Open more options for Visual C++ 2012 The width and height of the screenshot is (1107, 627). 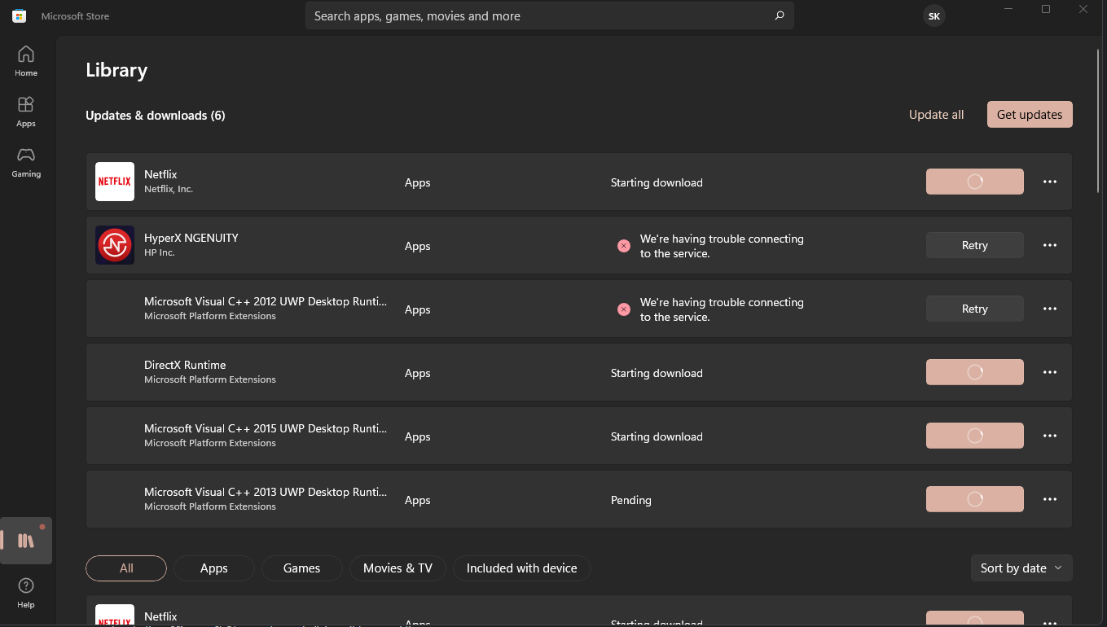[1050, 309]
